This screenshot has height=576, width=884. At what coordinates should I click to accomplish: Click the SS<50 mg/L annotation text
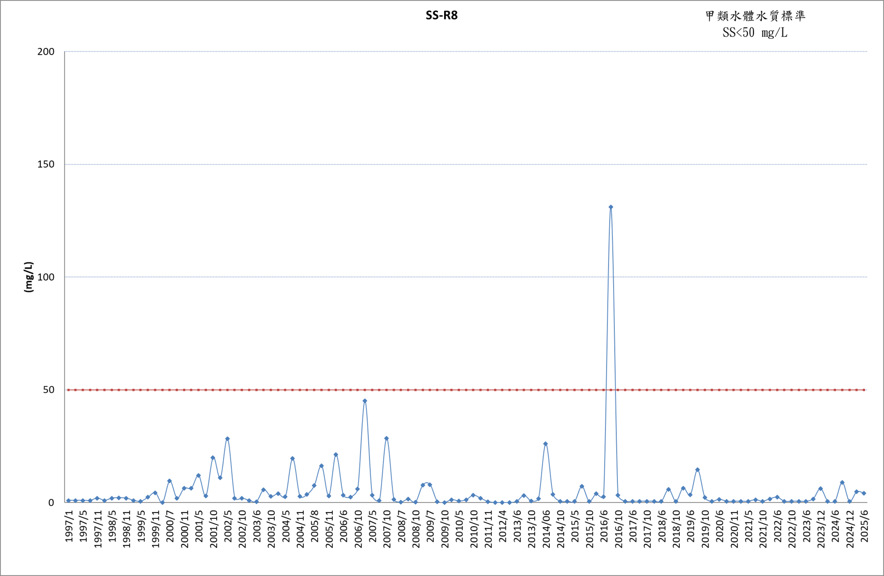pos(755,32)
